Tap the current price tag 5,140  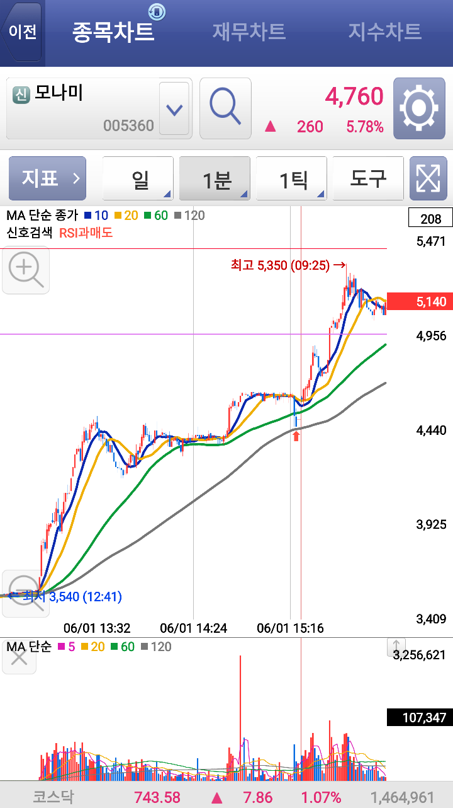[420, 302]
